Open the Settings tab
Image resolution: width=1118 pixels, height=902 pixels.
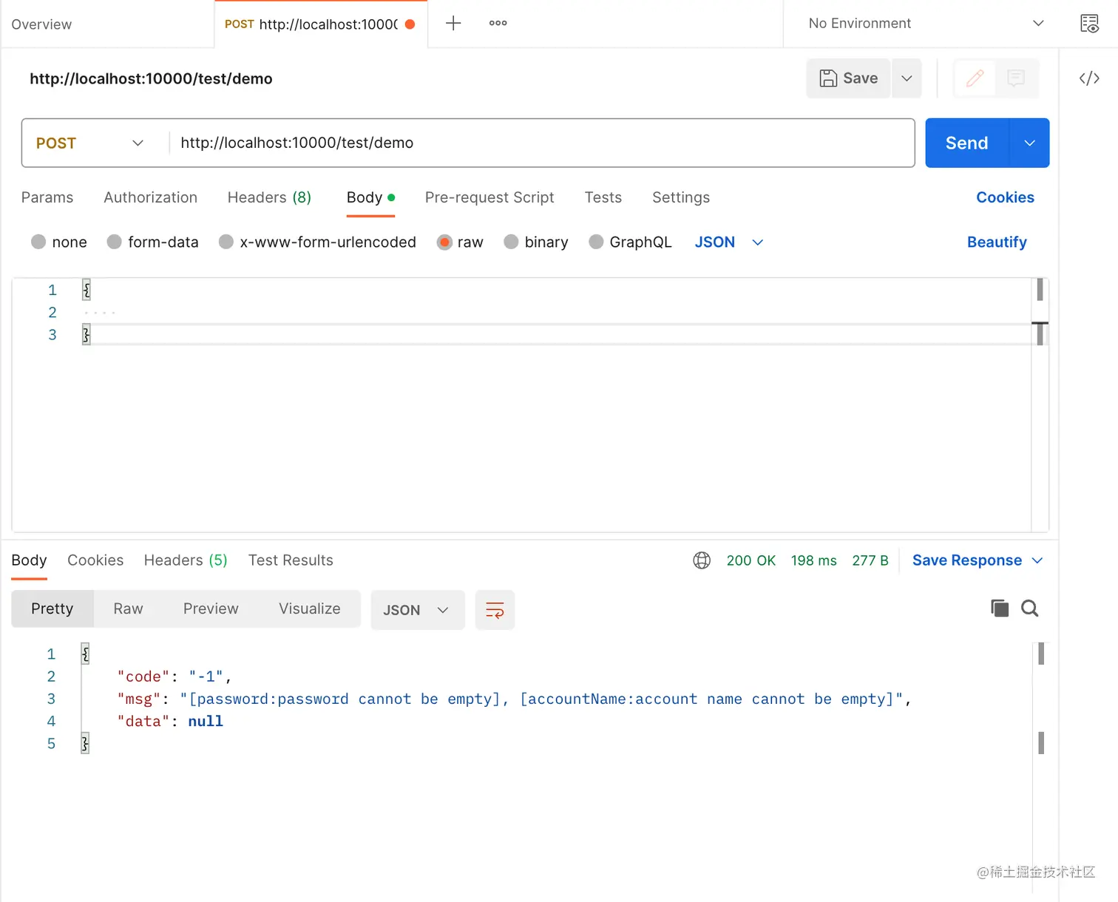coord(681,197)
